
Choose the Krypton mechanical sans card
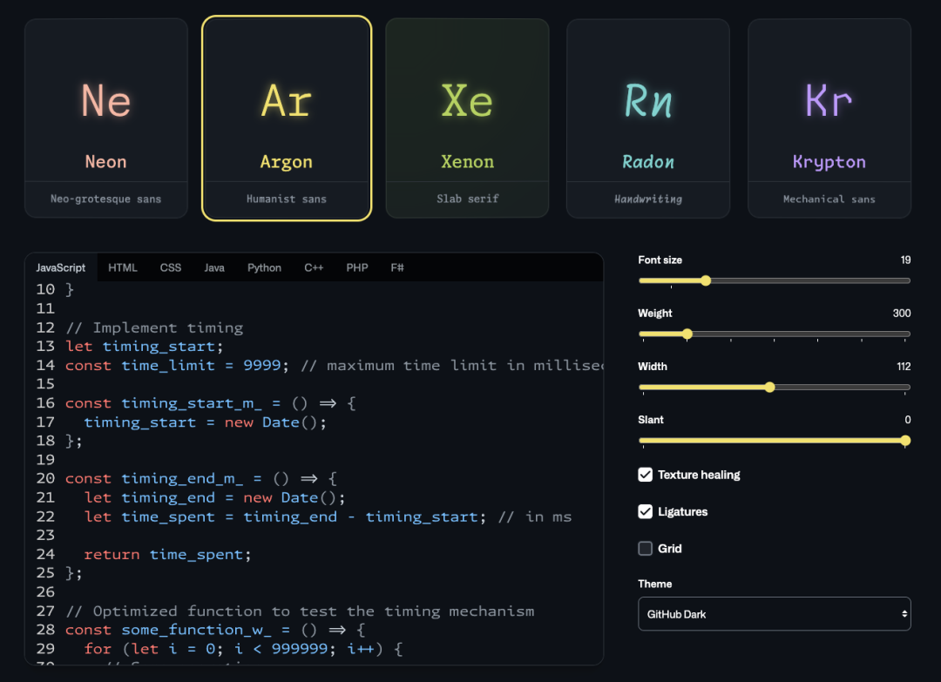coord(829,118)
